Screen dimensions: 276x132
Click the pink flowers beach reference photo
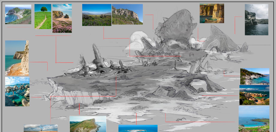(x=62, y=19)
